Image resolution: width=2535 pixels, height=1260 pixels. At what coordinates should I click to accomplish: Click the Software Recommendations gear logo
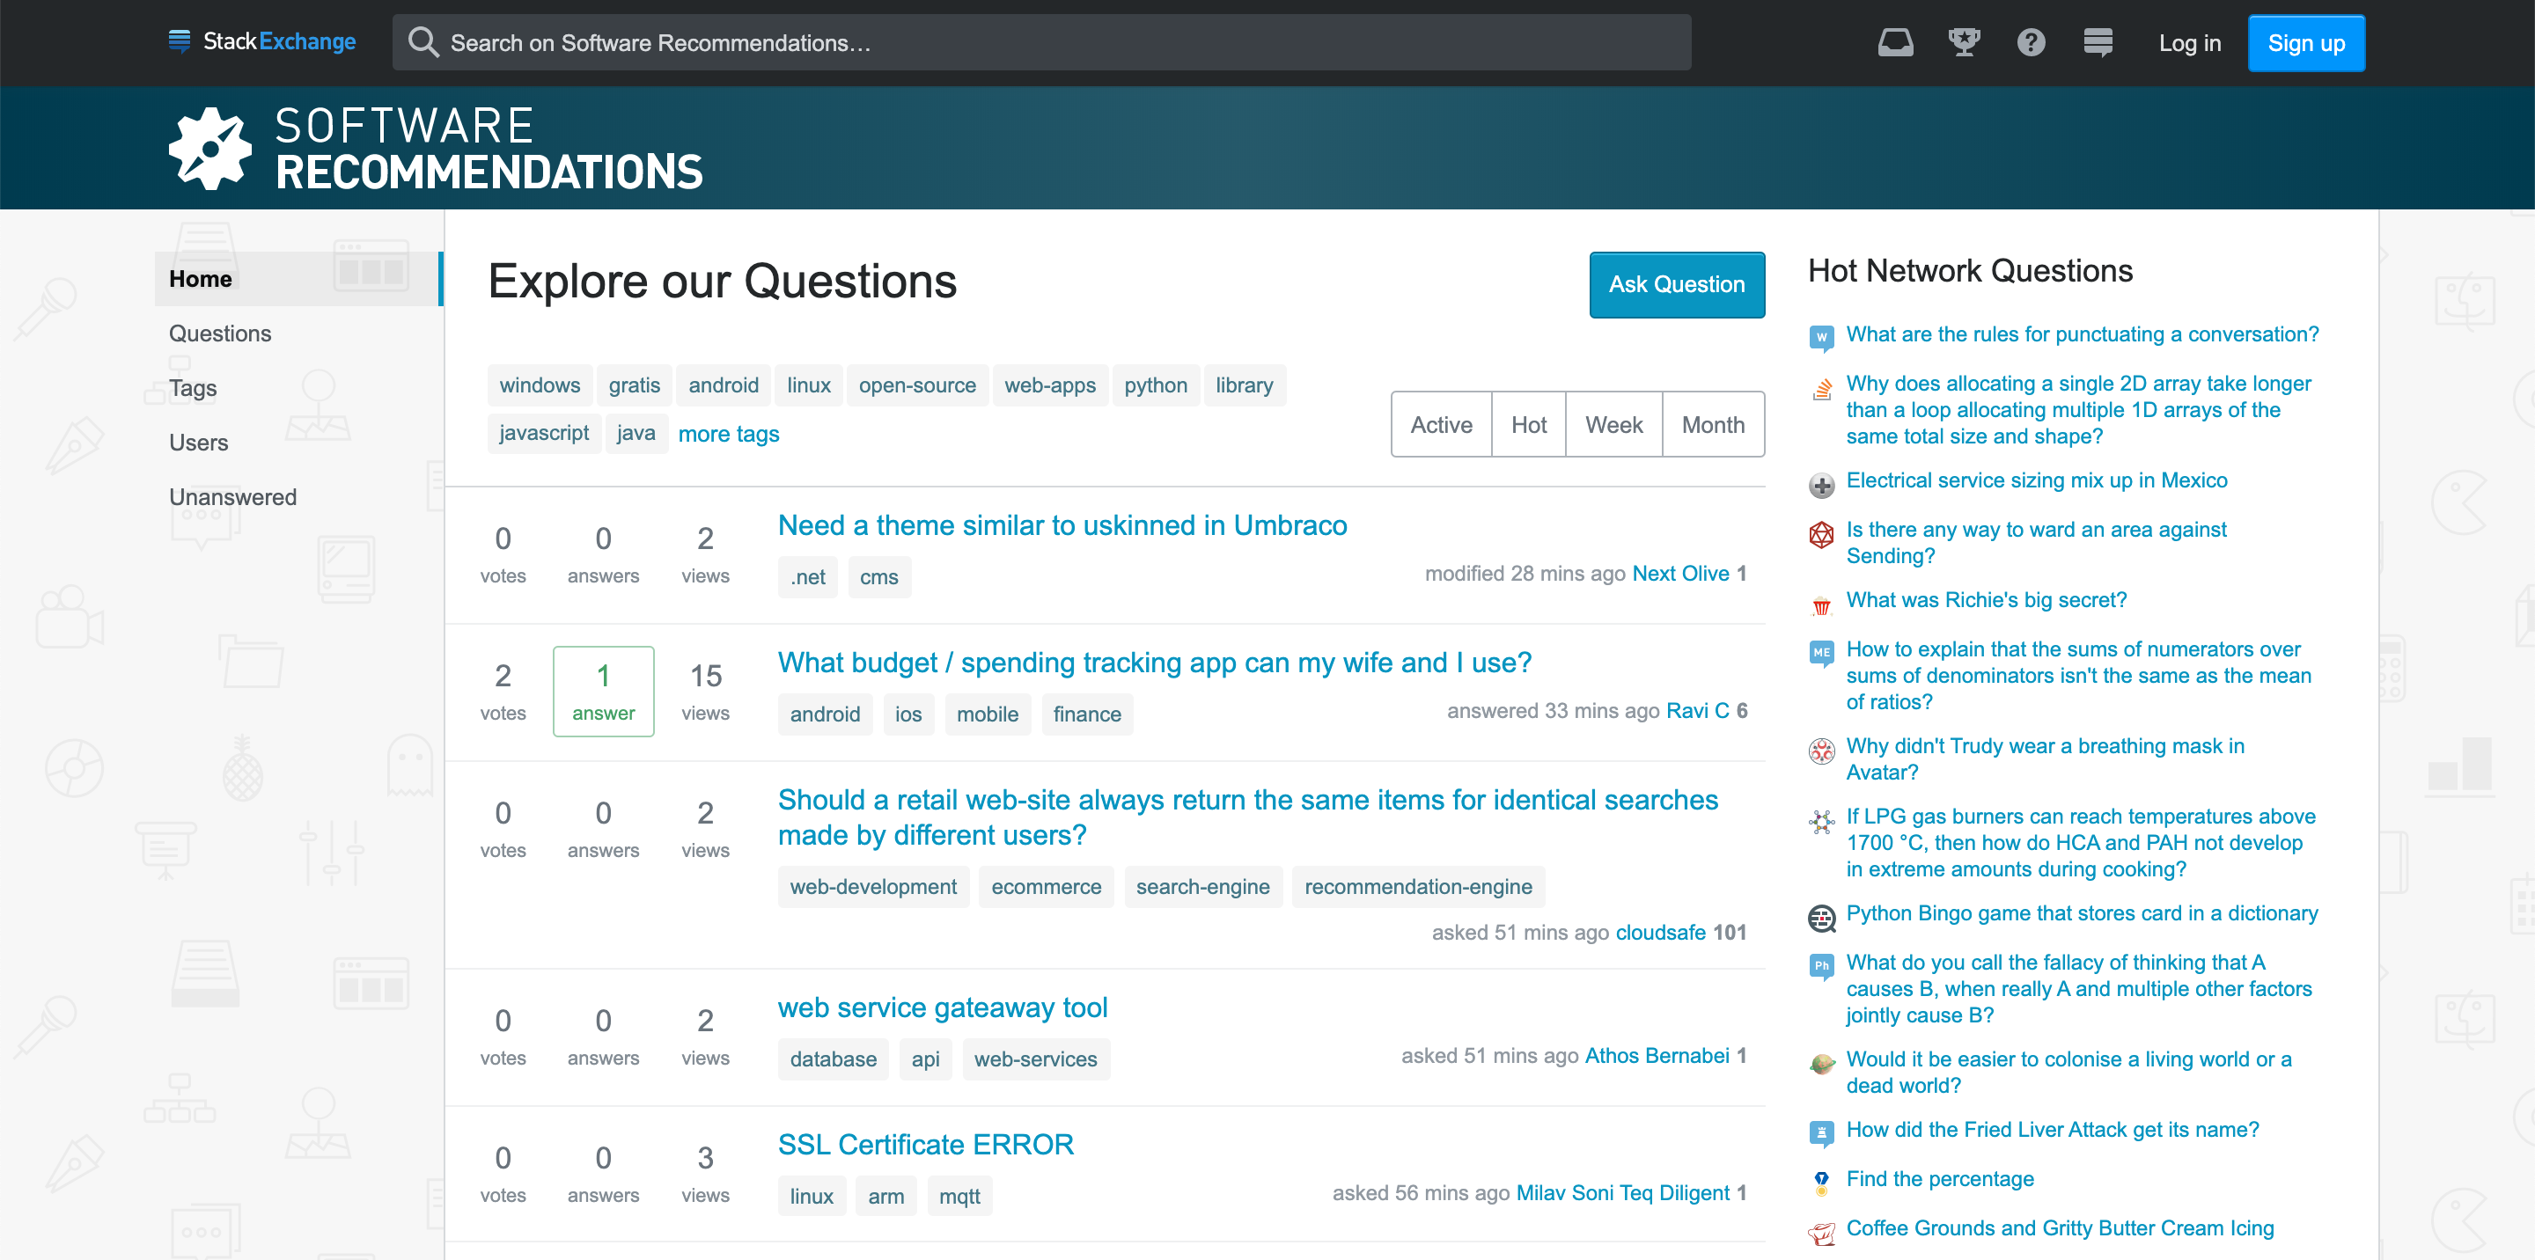(209, 149)
